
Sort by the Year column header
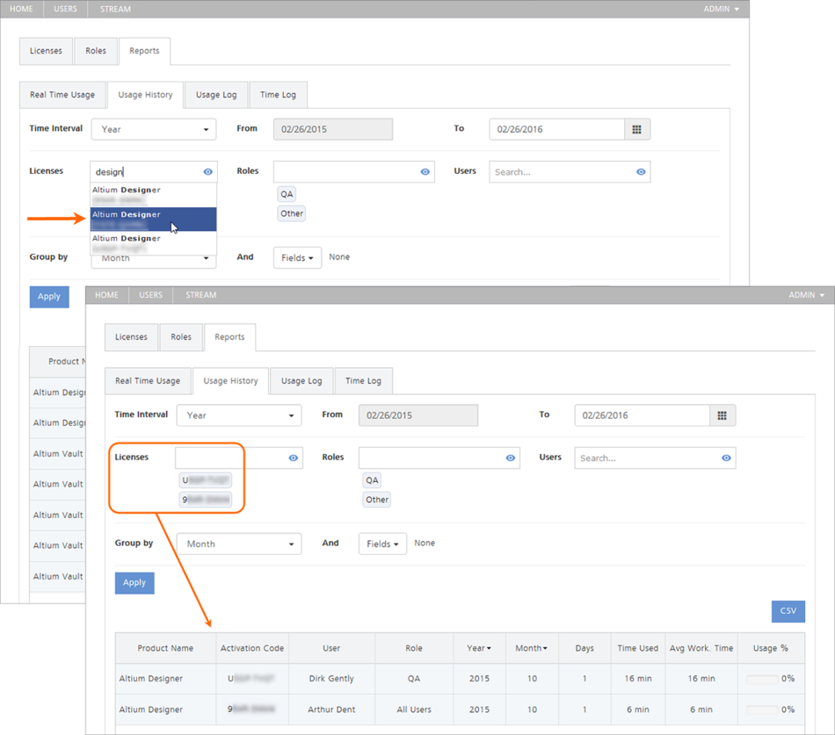click(479, 648)
